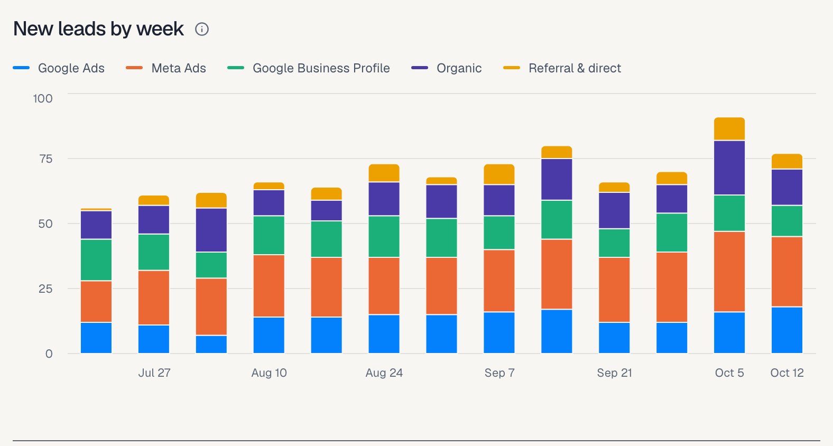This screenshot has height=446, width=833.
Task: Click the Aug 10 axis label
Action: pos(269,373)
